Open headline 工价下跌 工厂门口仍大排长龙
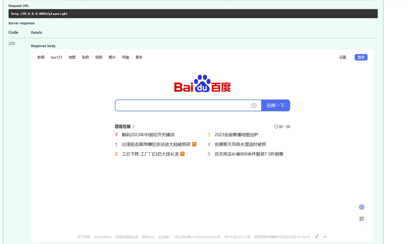 tap(150, 154)
